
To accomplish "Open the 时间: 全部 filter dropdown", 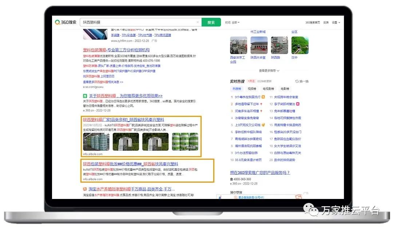I will [x=232, y=23].
